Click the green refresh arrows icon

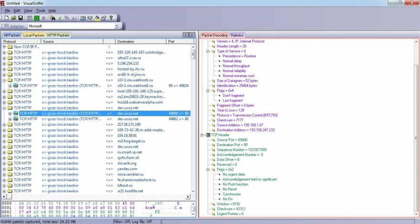pyautogui.click(x=60, y=18)
